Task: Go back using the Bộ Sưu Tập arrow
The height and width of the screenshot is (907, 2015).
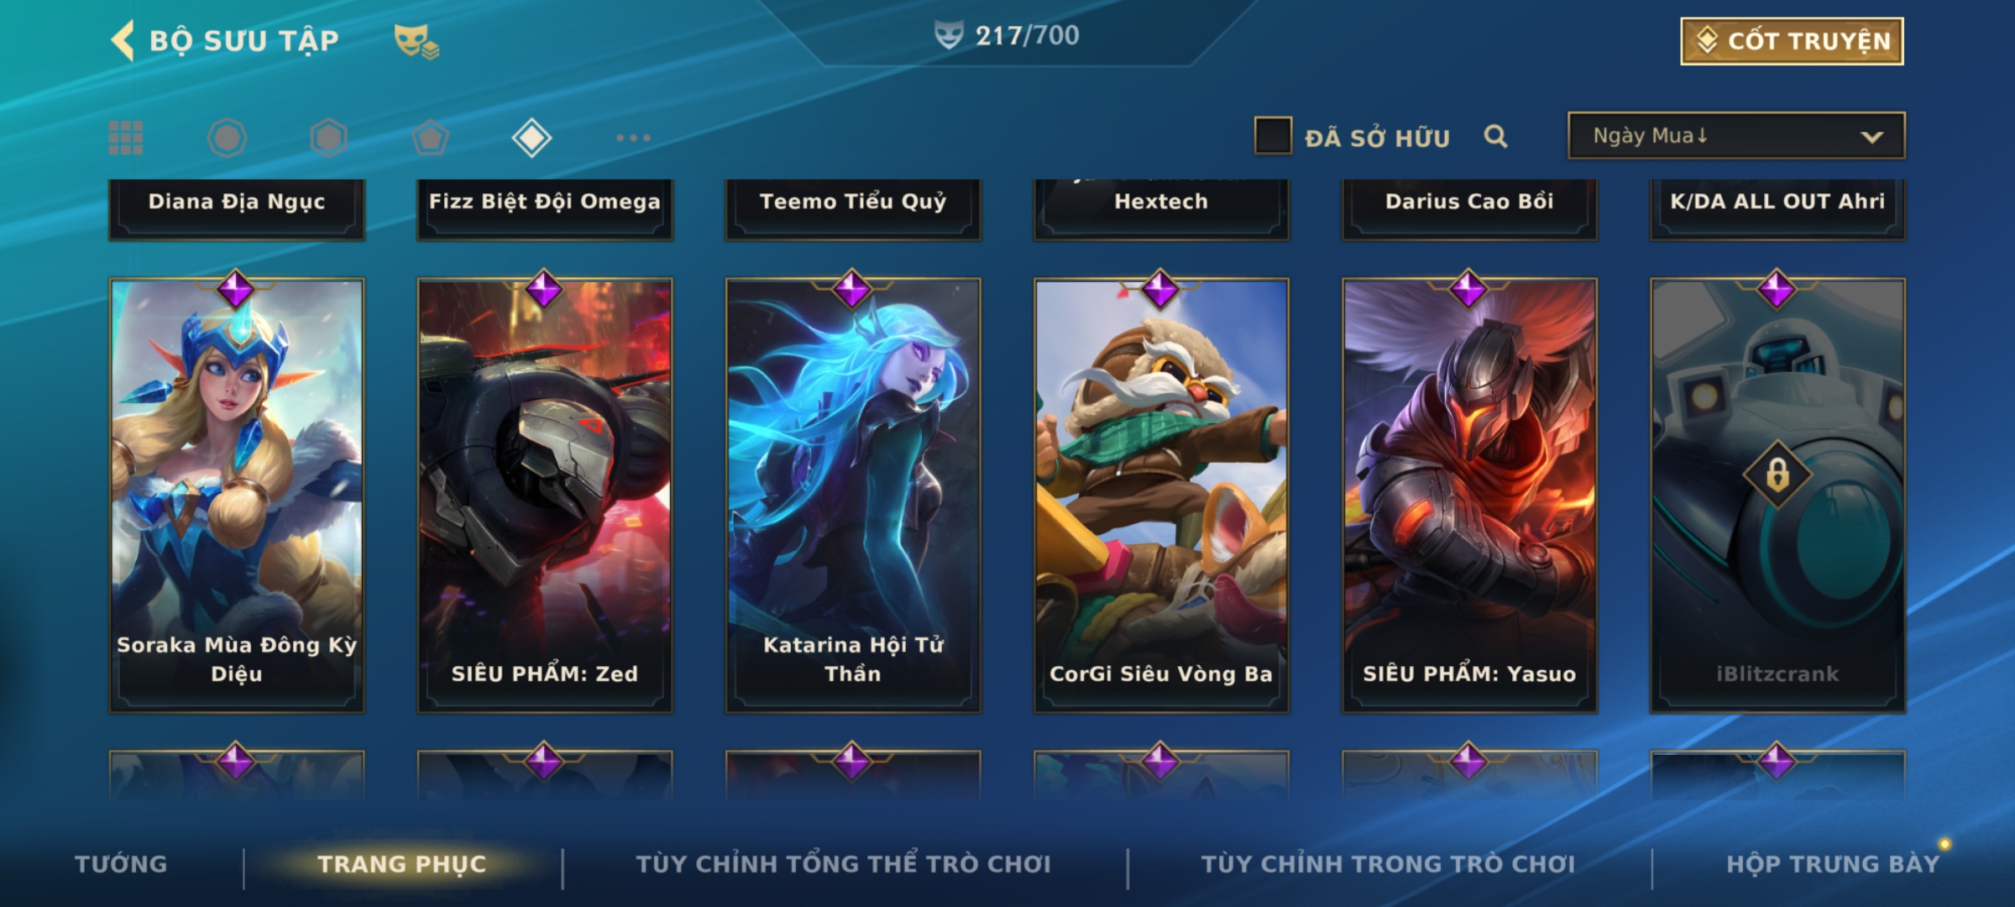Action: tap(123, 40)
